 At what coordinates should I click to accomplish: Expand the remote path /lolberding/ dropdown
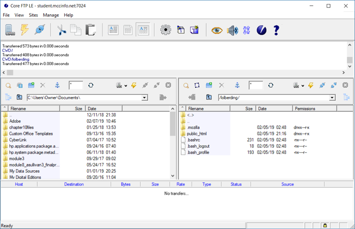pyautogui.click(x=332, y=97)
